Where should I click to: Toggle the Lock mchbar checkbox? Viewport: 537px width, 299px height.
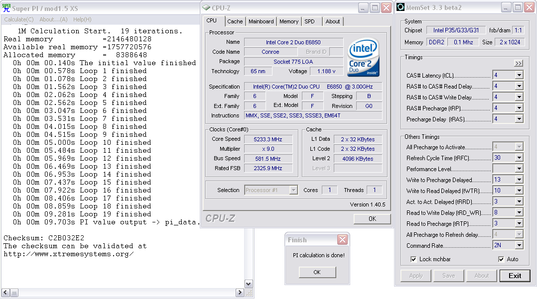point(413,259)
